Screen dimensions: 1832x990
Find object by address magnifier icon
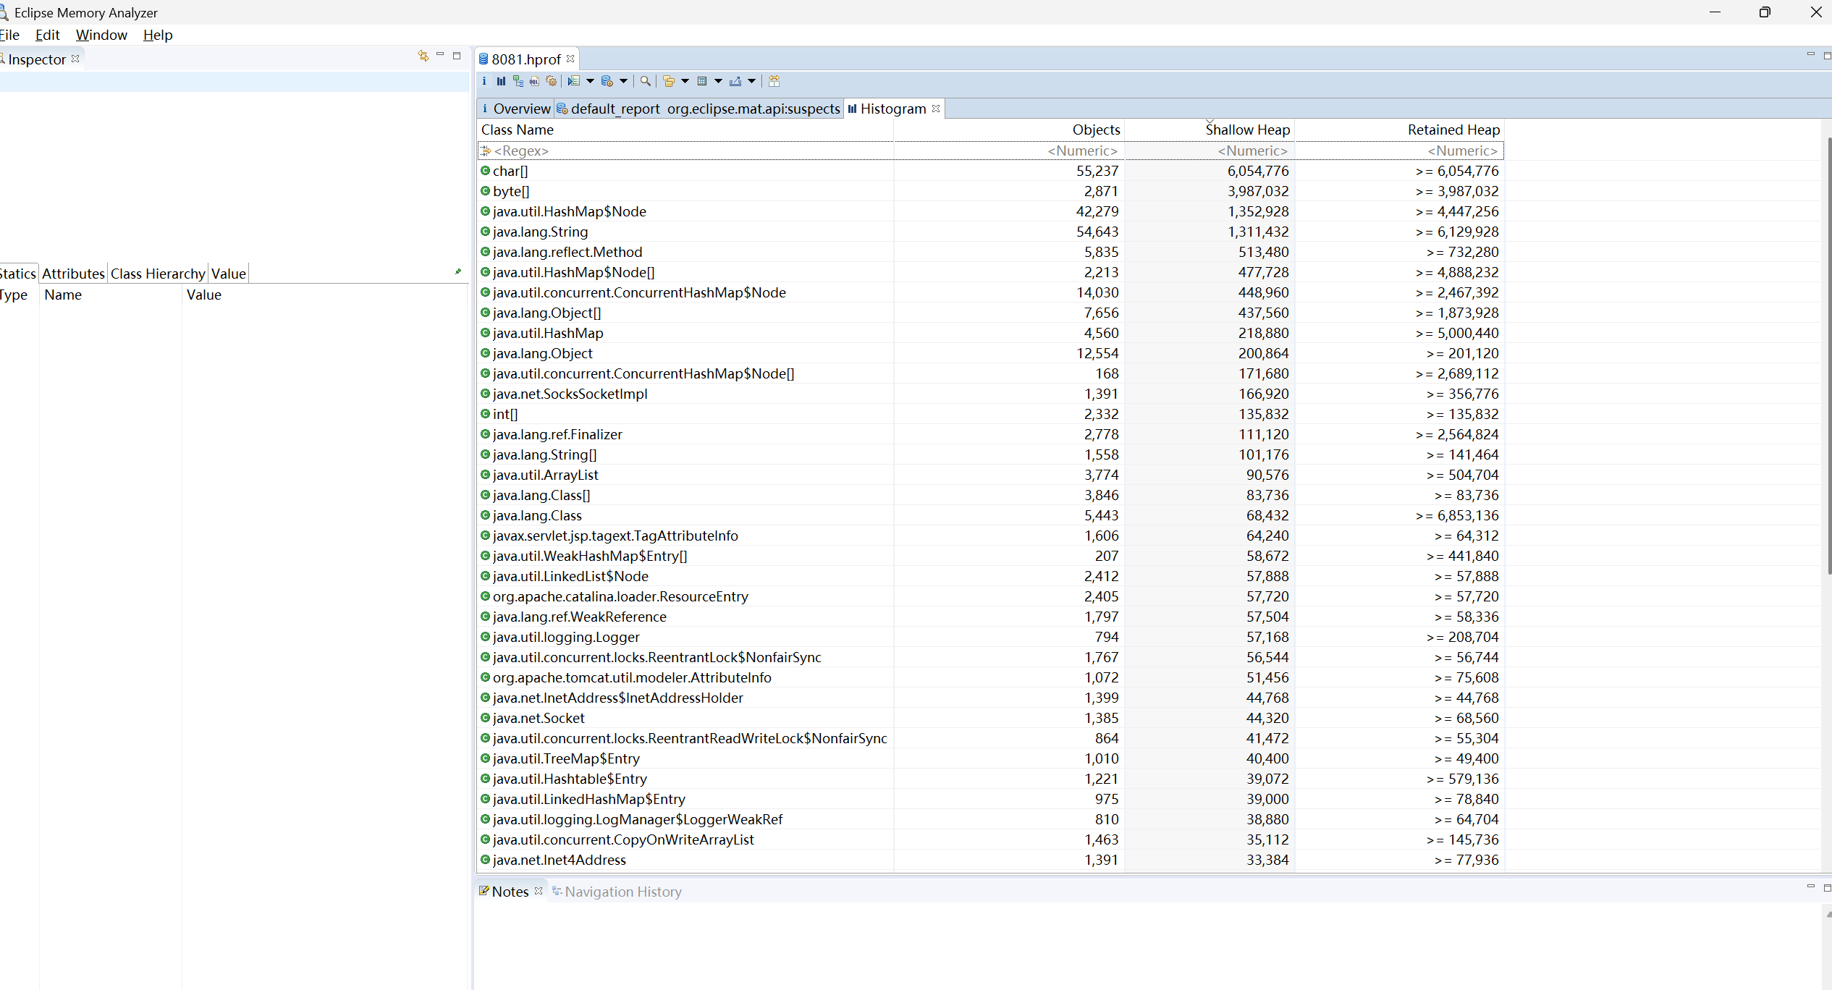[x=645, y=81]
